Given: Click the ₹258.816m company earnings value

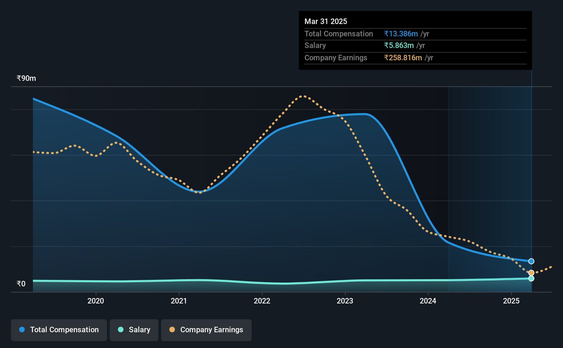Looking at the screenshot, I should [403, 58].
